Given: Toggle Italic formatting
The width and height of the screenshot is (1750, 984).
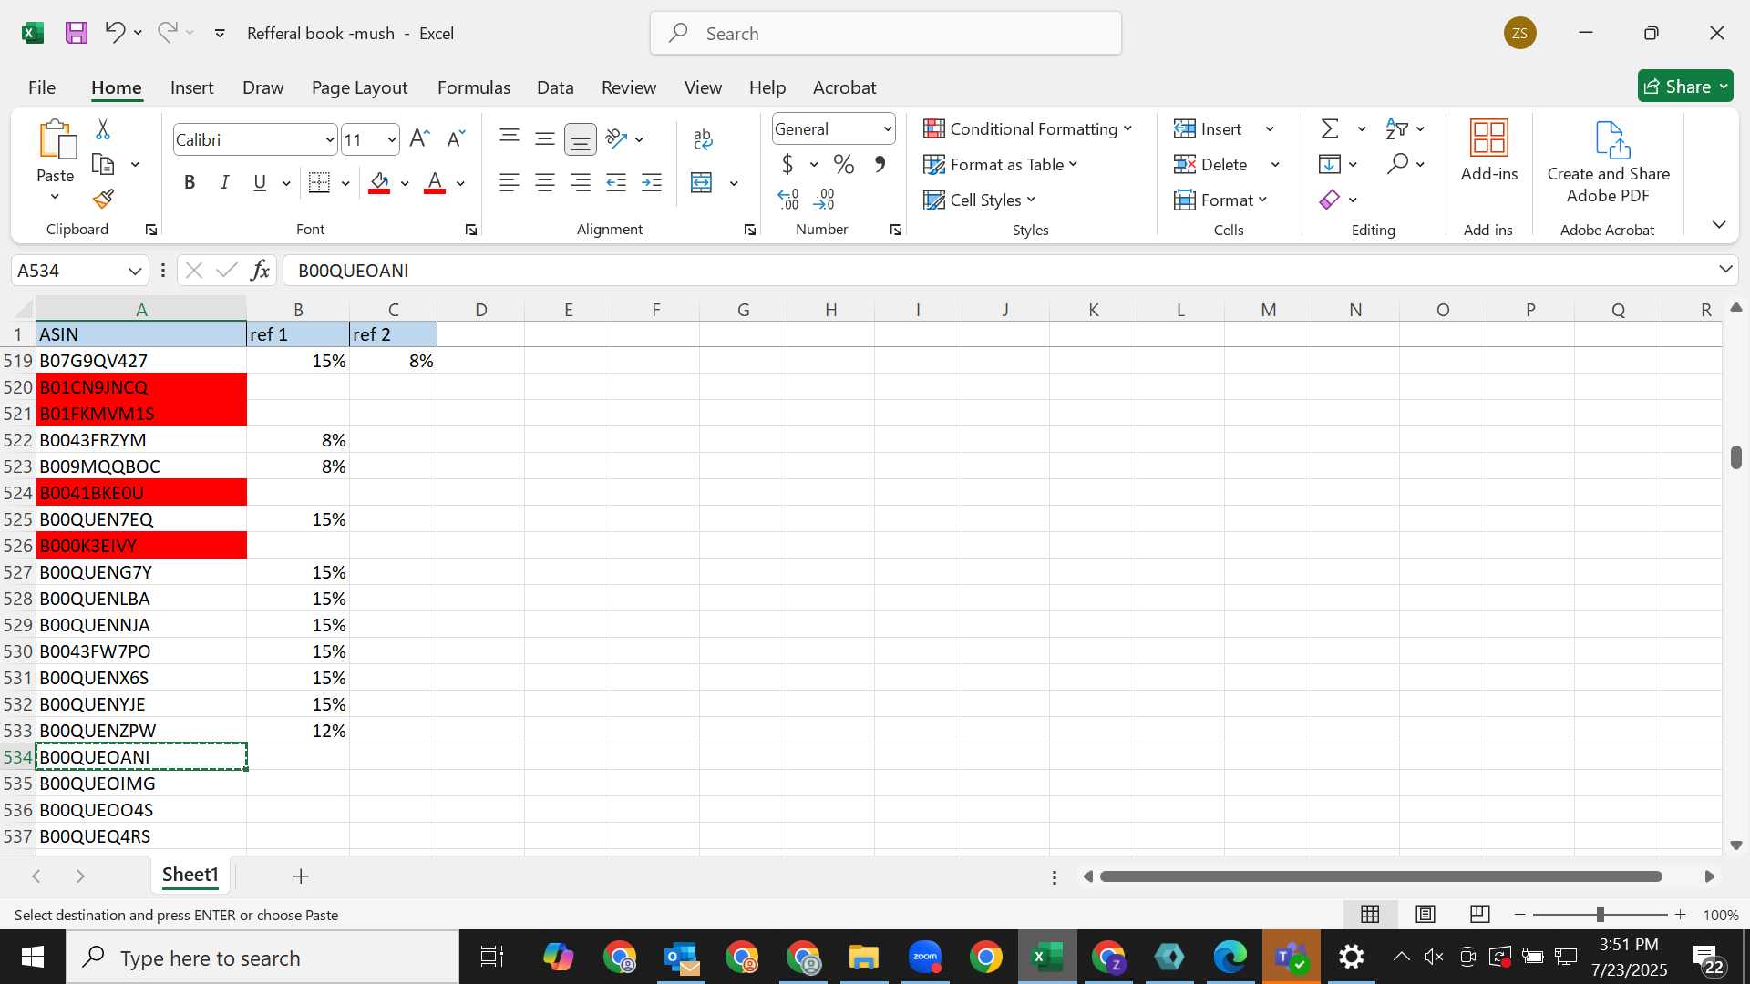Looking at the screenshot, I should [x=224, y=183].
